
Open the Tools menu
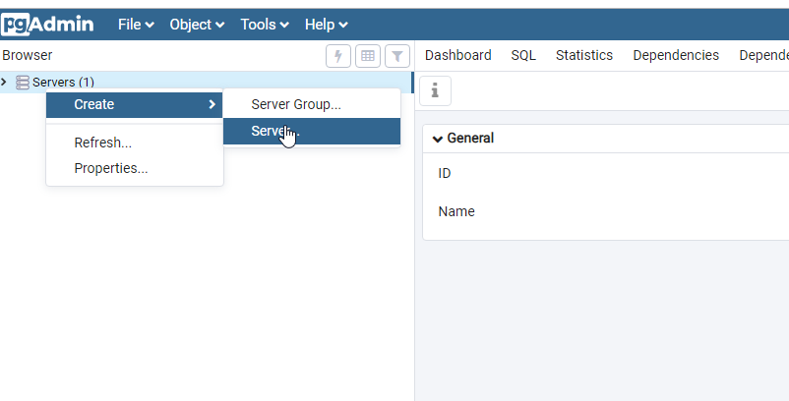pos(265,25)
